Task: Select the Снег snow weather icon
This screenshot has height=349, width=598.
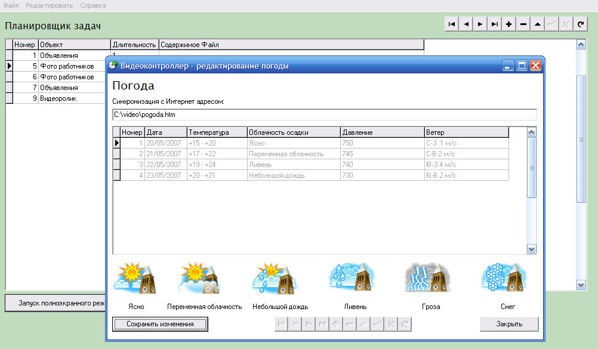Action: pos(503,278)
